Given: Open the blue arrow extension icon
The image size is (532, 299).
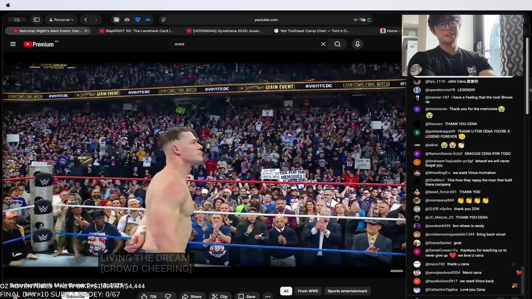Looking at the screenshot, I should point(148,20).
